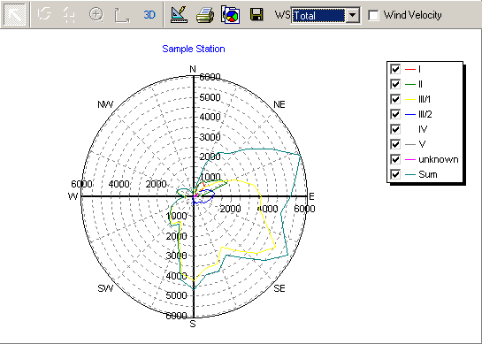Select the arrow pointer tool
Image resolution: width=482 pixels, height=344 pixels.
15,15
